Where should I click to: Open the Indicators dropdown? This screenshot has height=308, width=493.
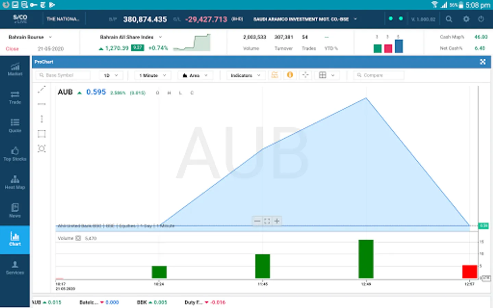[245, 75]
